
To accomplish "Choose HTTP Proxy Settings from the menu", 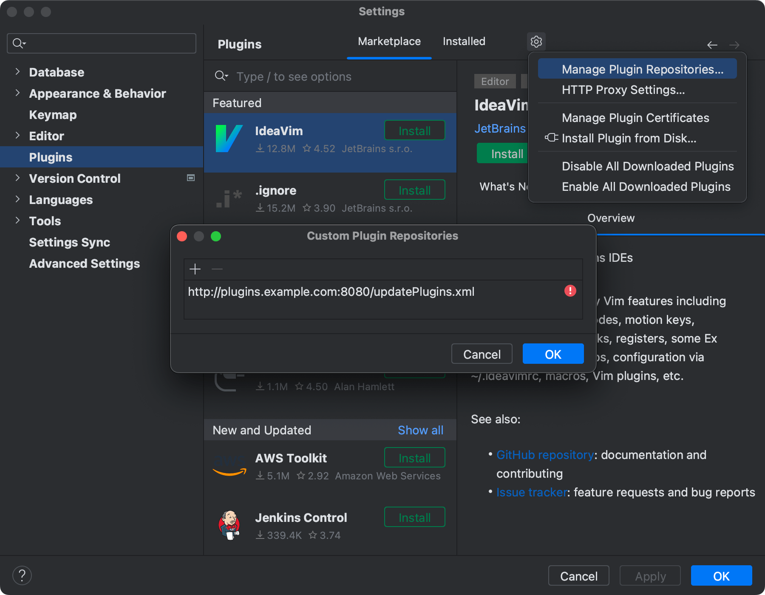I will [623, 90].
